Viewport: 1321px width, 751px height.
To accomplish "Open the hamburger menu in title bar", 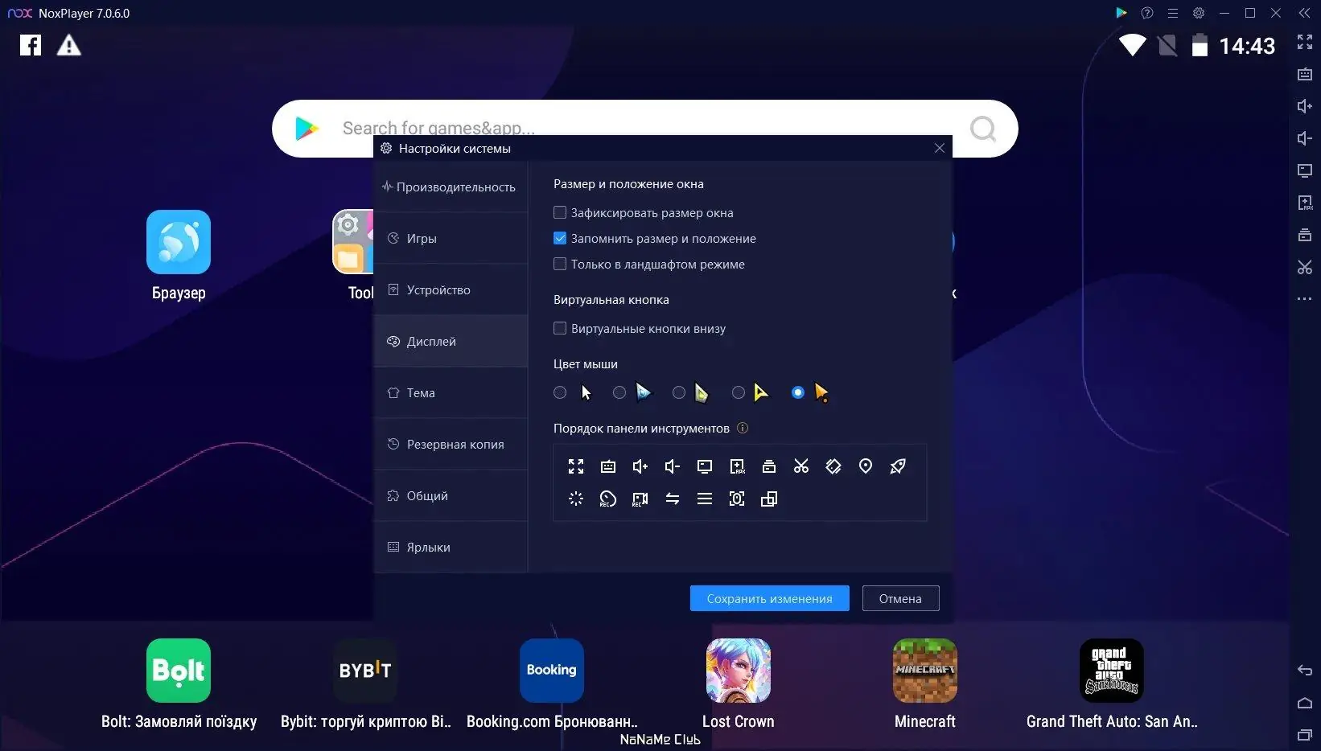I will [1173, 13].
